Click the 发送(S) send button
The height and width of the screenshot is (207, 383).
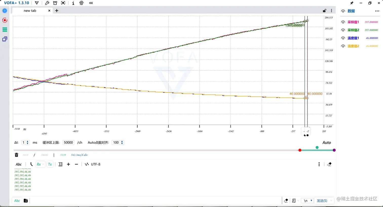[322, 201]
